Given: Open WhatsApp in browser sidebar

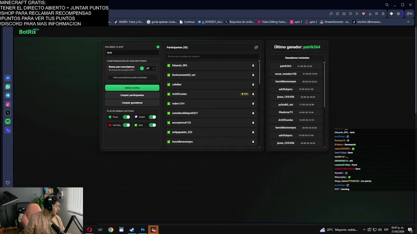Looking at the screenshot, I should click(x=8, y=87).
